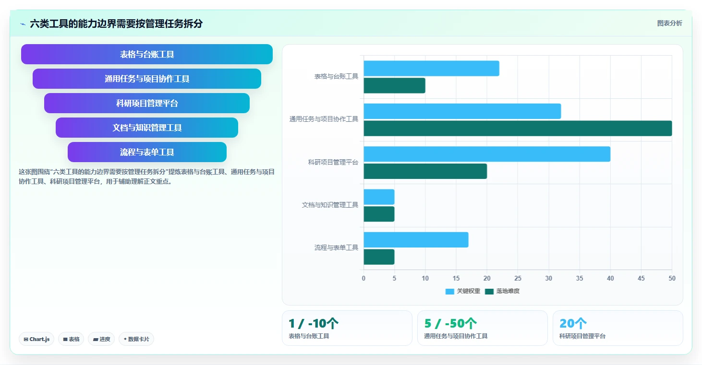The width and height of the screenshot is (702, 365).
Task: Click the 20个 data card
Action: (x=618, y=328)
